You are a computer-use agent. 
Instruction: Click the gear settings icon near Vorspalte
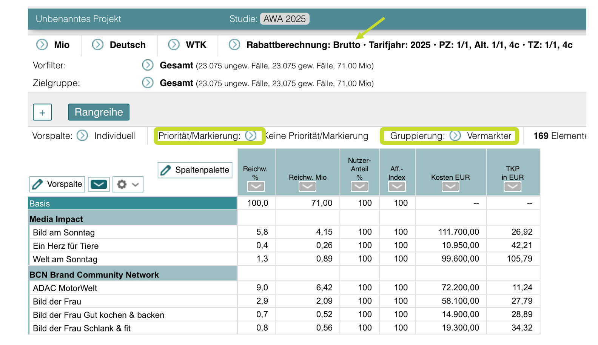click(122, 184)
